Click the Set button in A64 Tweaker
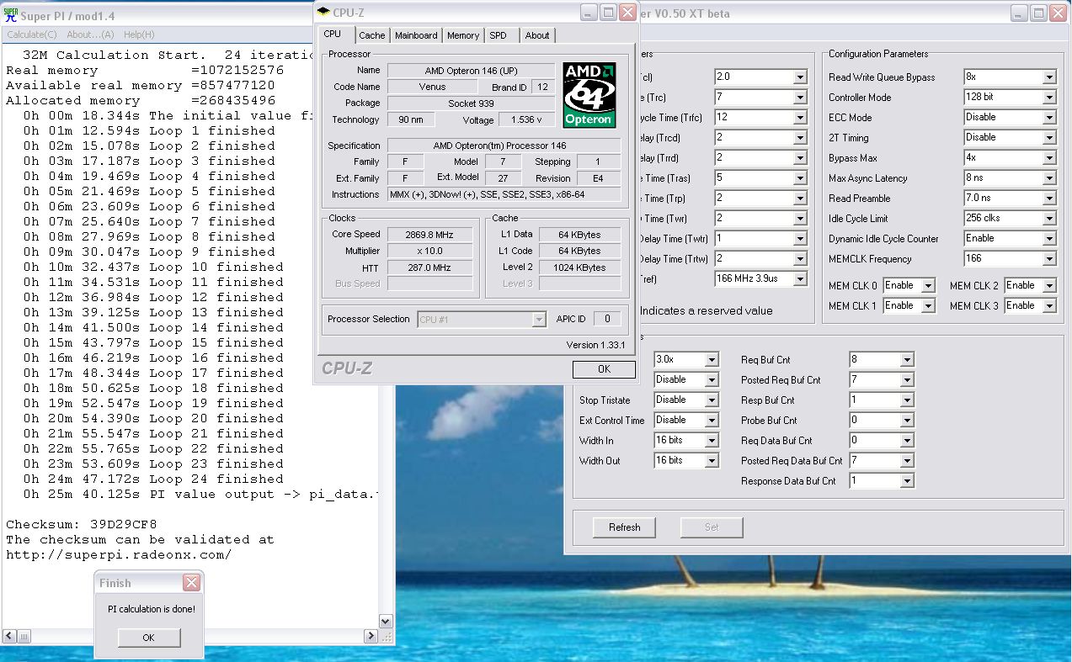Screen dimensions: 1072x662 [x=712, y=527]
